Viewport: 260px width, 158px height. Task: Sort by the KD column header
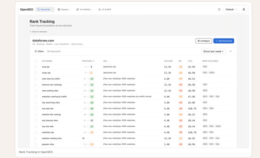click(x=180, y=61)
